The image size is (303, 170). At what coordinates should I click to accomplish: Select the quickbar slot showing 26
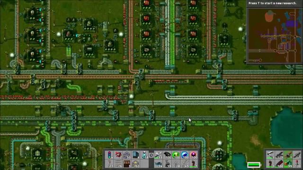point(118,164)
